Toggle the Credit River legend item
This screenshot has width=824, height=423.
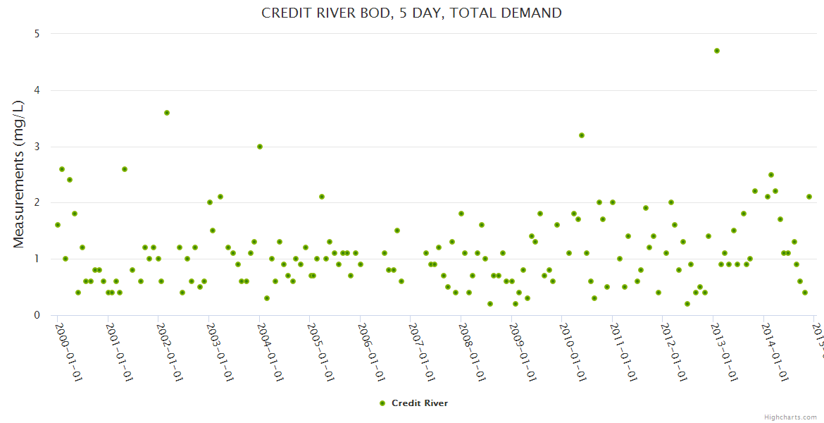click(419, 403)
